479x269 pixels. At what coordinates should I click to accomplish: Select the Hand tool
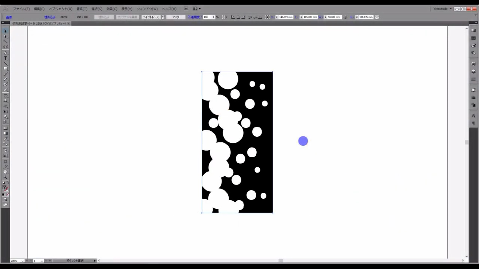(x=5, y=172)
